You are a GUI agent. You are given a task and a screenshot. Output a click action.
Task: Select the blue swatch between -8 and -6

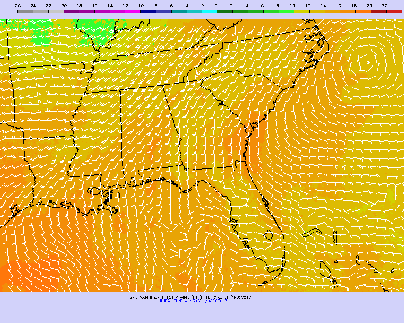(x=164, y=11)
